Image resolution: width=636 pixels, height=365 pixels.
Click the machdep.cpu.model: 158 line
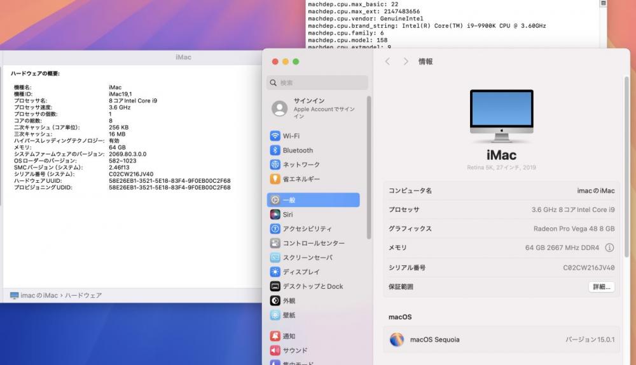(x=348, y=41)
